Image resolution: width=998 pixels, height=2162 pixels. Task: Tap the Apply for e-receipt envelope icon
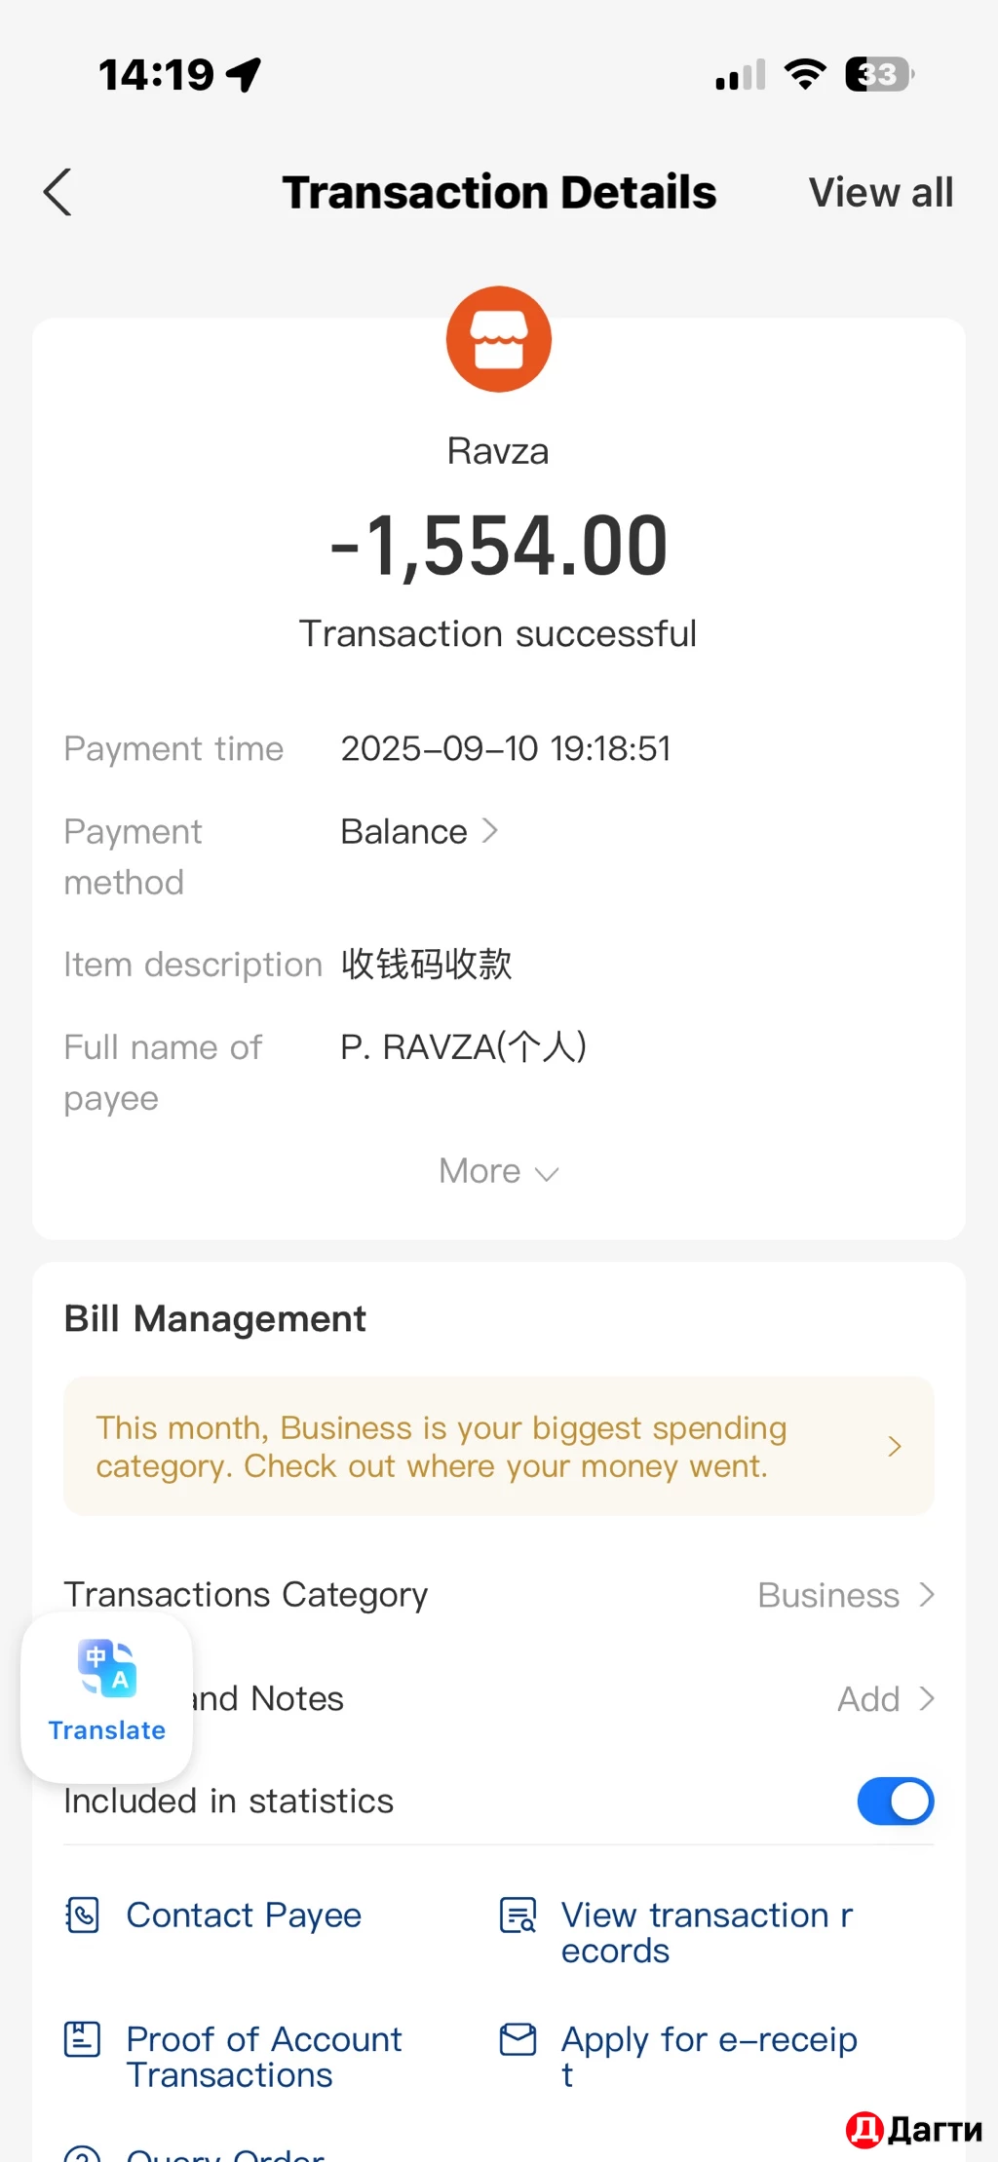coord(518,2039)
